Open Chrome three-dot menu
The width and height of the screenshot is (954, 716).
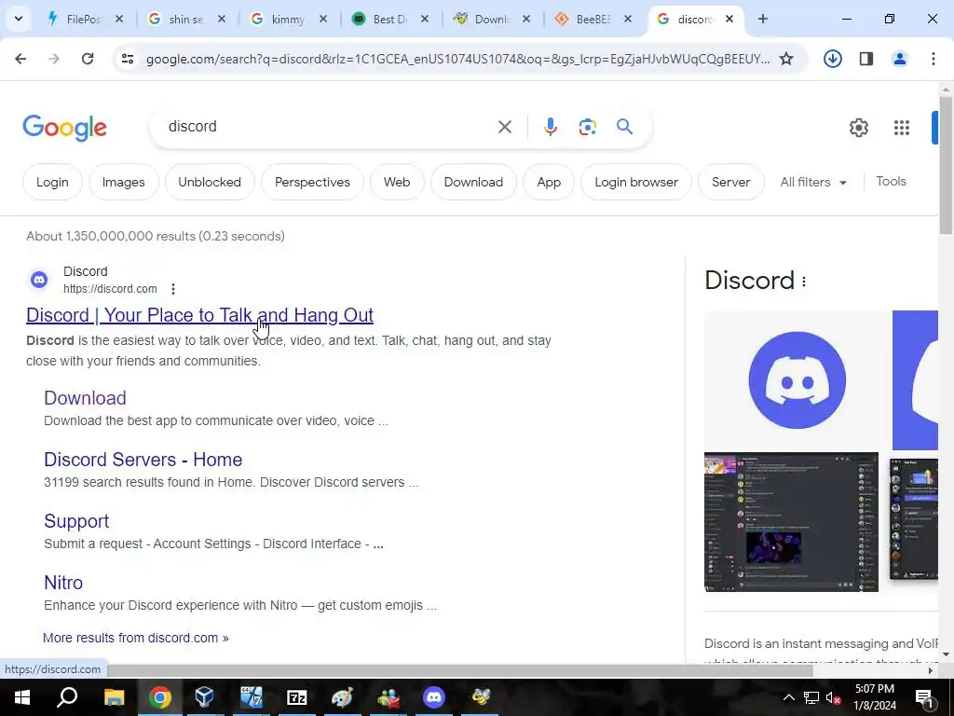click(934, 59)
